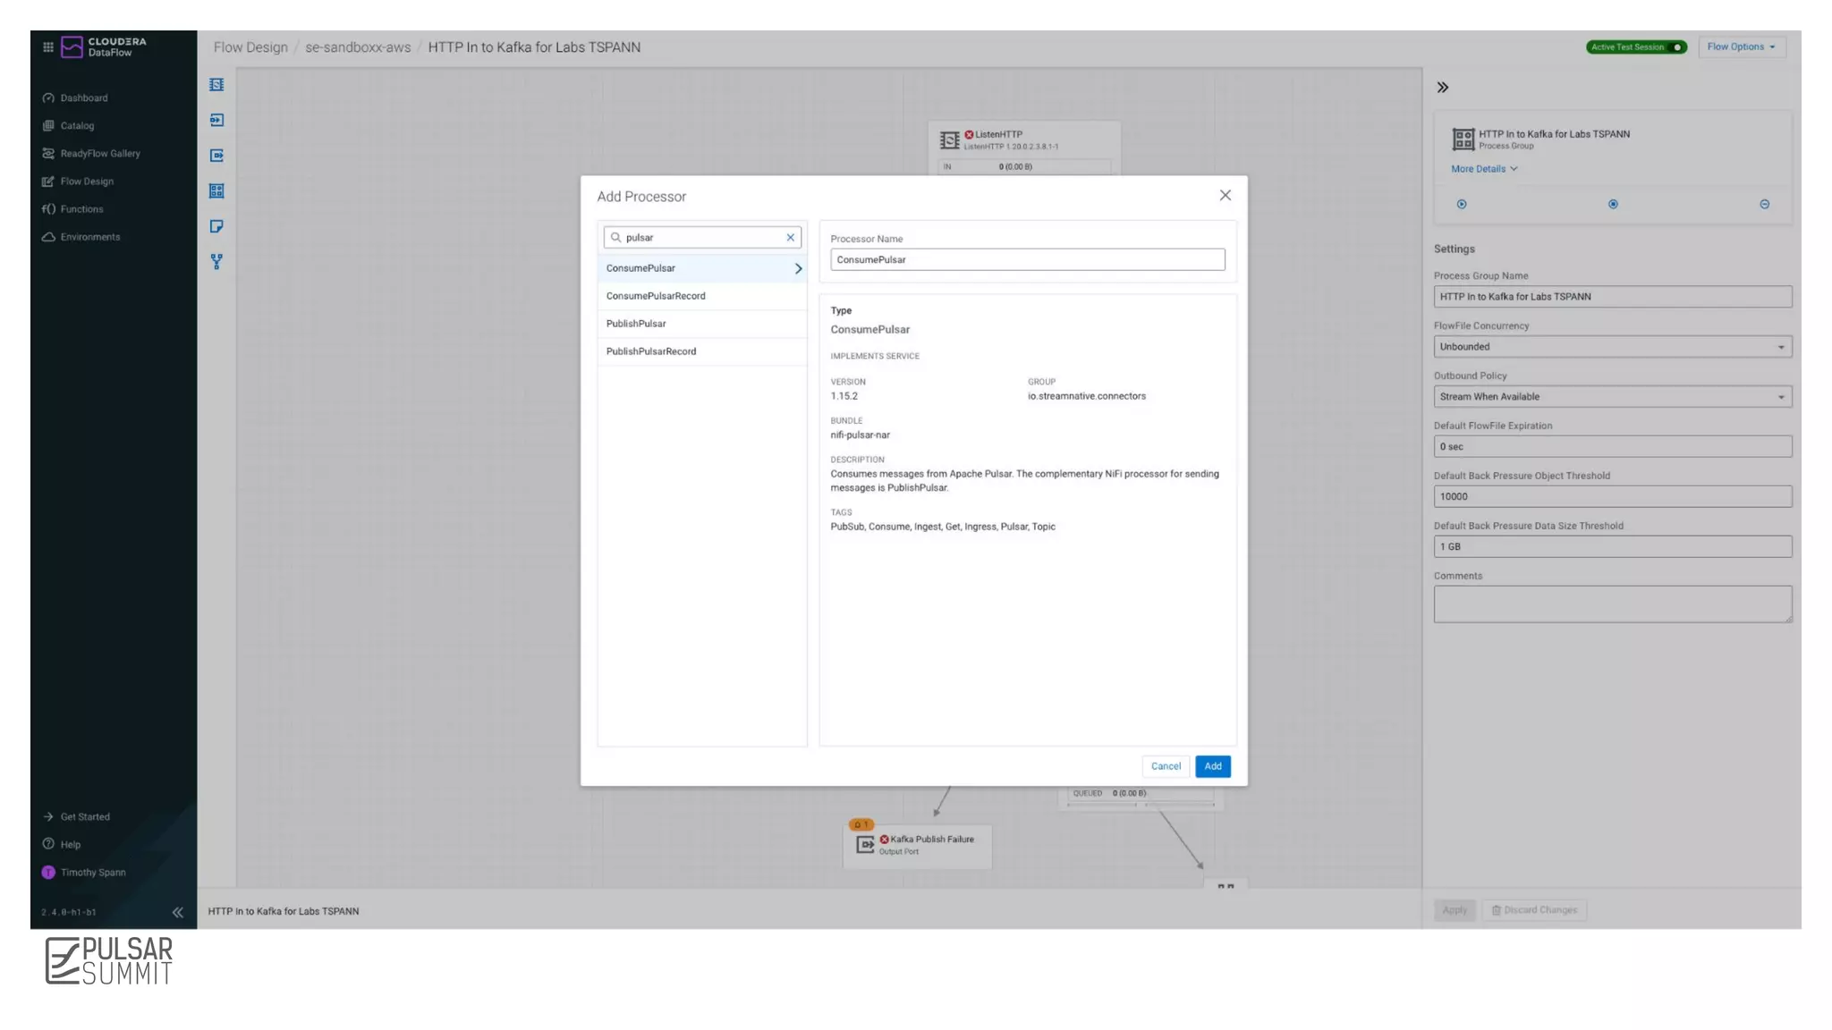
Task: Open the FlowFile Concurrency dropdown
Action: 1612,347
